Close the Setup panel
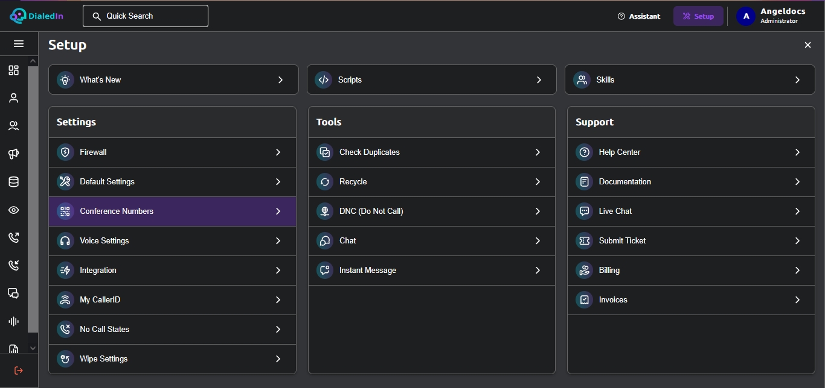 [x=807, y=45]
